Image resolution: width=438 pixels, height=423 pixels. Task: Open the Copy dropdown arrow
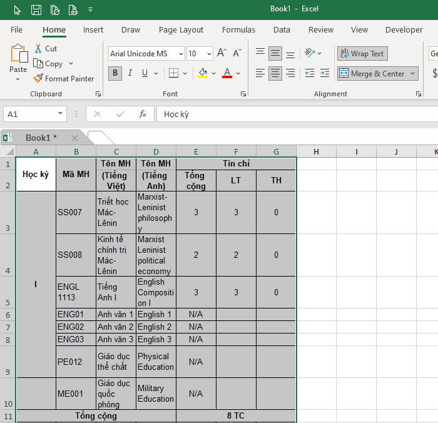[71, 64]
